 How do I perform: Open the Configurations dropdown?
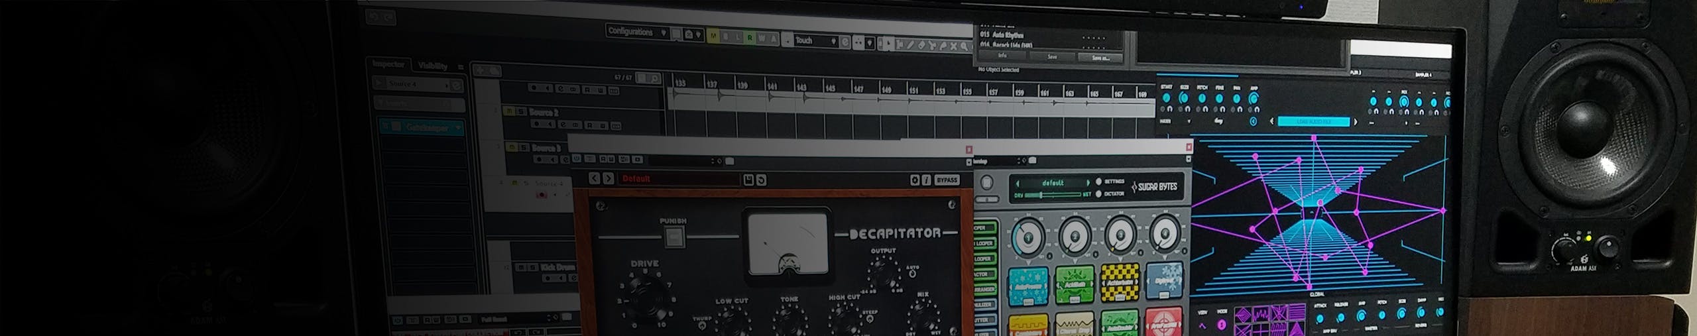(637, 32)
